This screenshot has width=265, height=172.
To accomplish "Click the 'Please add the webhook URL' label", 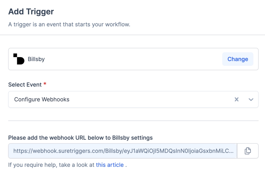I will 80,138.
